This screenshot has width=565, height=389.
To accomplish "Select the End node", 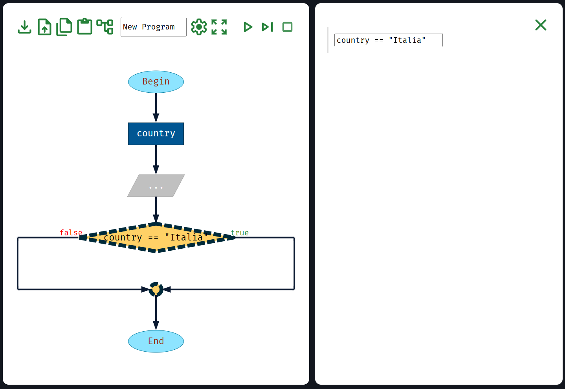I will (x=156, y=341).
